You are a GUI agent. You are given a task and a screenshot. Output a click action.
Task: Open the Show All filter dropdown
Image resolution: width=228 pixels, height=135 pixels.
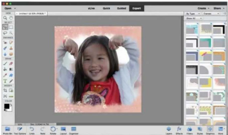click(194, 18)
